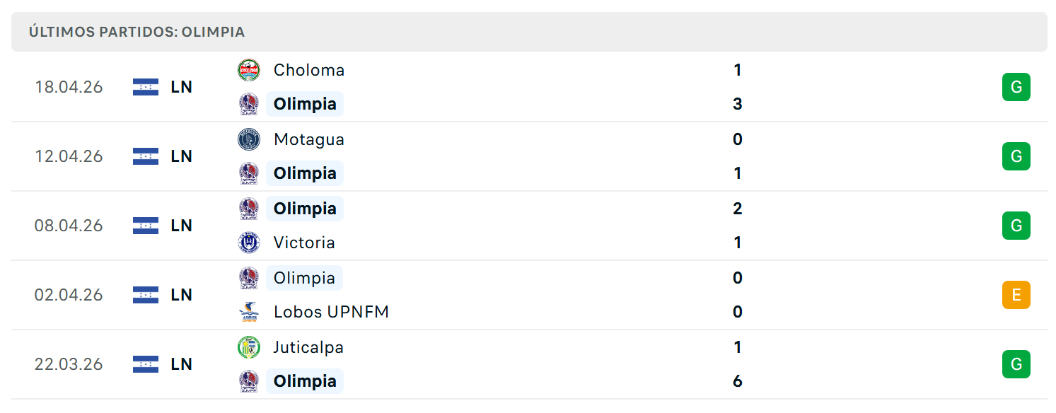The height and width of the screenshot is (413, 1056).
Task: Open the Juticalpa team link
Action: click(309, 347)
